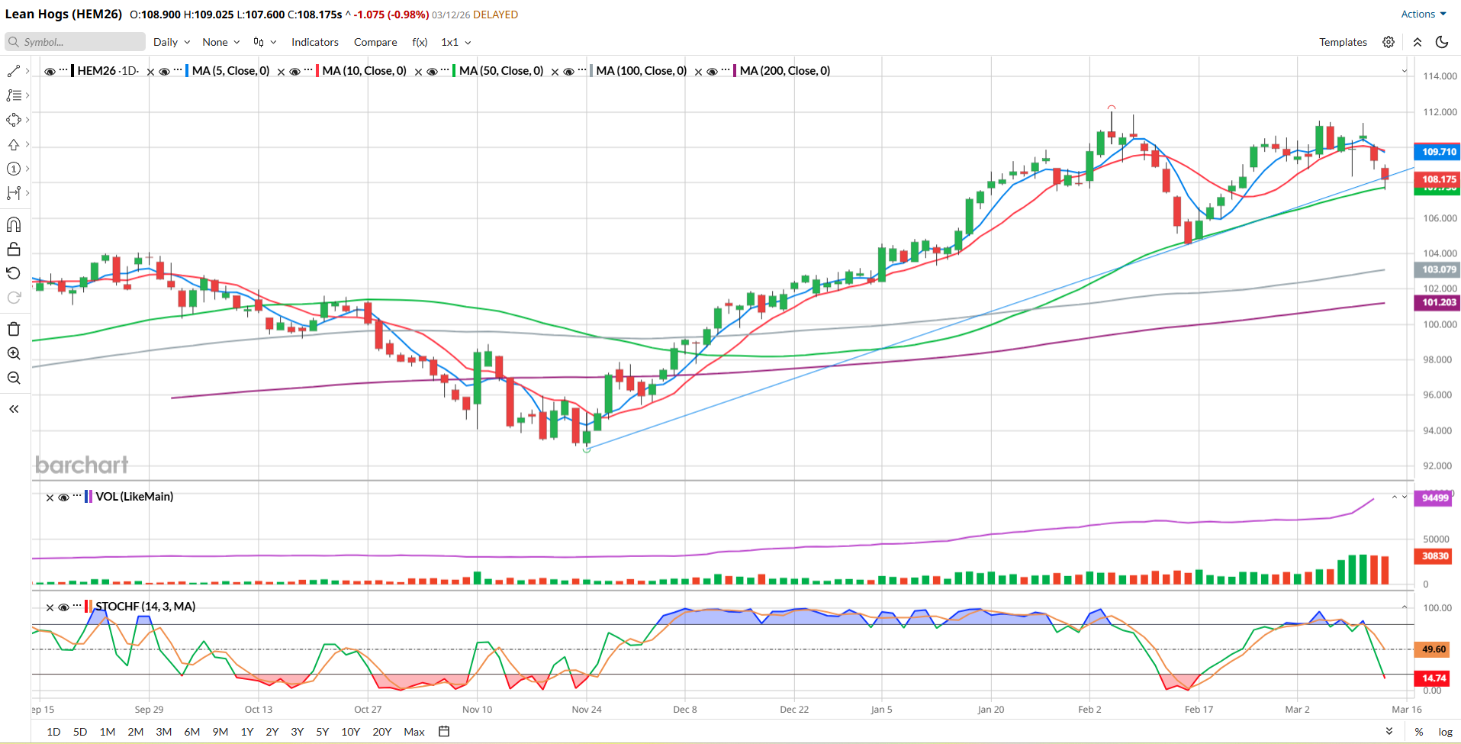This screenshot has height=744, width=1461.
Task: Open the calendar date range icon
Action: [444, 731]
